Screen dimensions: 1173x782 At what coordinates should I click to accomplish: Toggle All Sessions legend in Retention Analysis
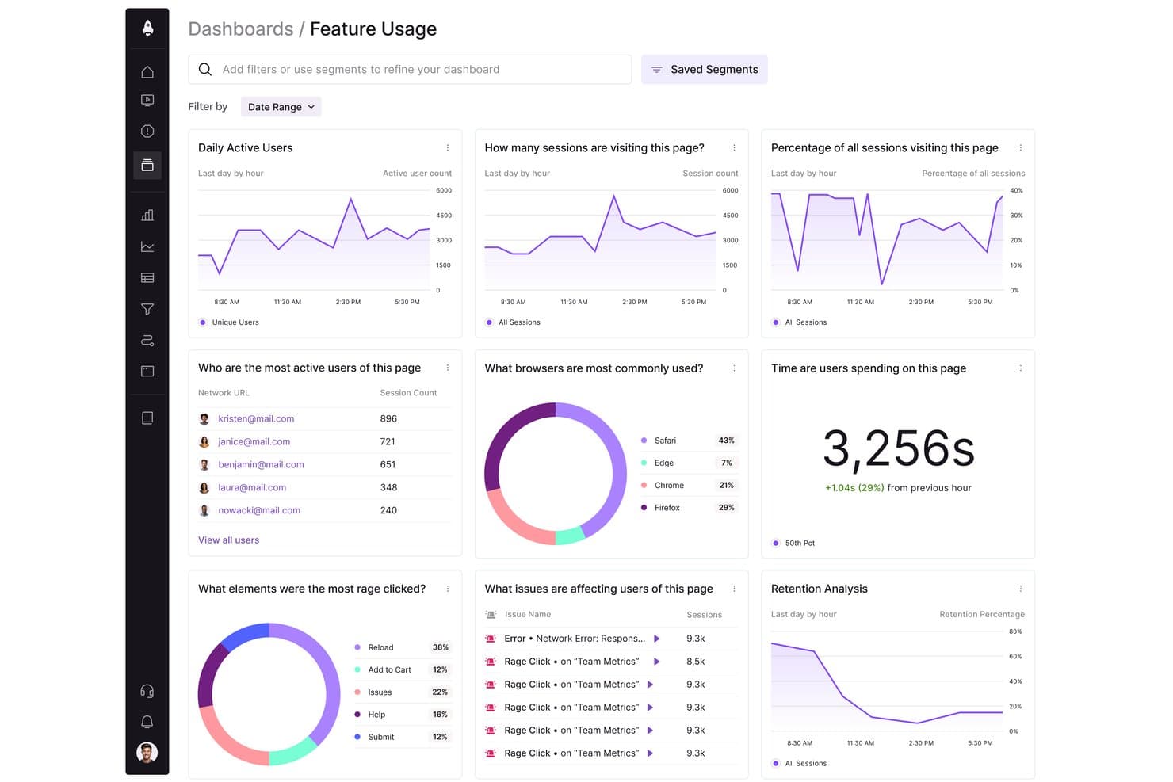tap(776, 764)
